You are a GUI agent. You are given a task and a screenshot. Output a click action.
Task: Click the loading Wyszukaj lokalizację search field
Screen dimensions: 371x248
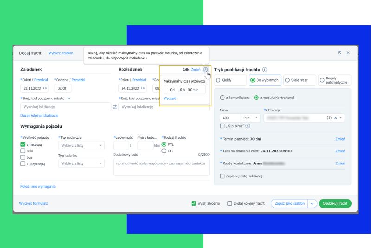tap(65, 107)
